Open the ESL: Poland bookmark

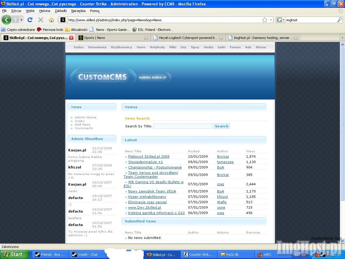pyautogui.click(x=153, y=29)
